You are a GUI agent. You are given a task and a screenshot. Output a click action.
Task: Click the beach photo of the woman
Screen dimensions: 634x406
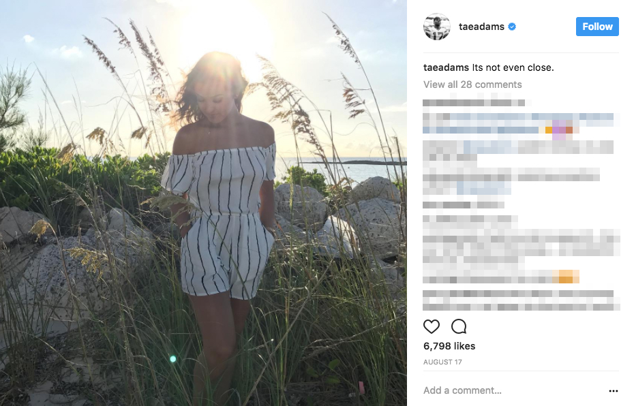[x=203, y=203]
